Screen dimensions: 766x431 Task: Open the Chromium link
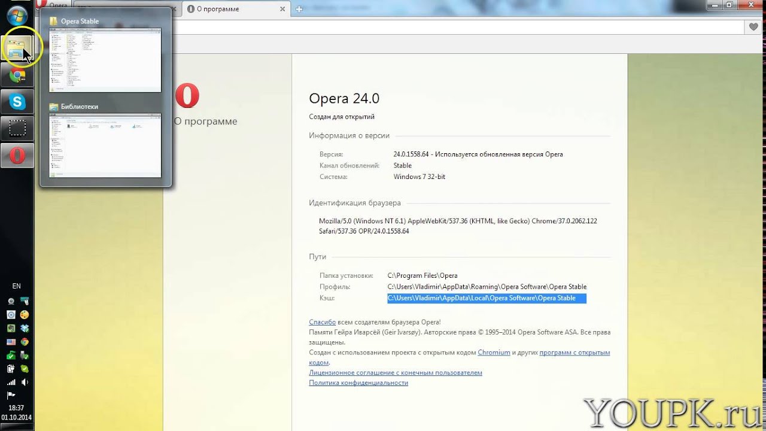pyautogui.click(x=494, y=353)
